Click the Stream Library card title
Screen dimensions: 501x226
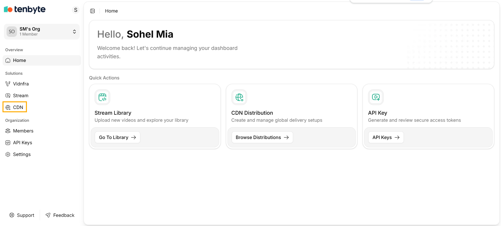pos(113,113)
